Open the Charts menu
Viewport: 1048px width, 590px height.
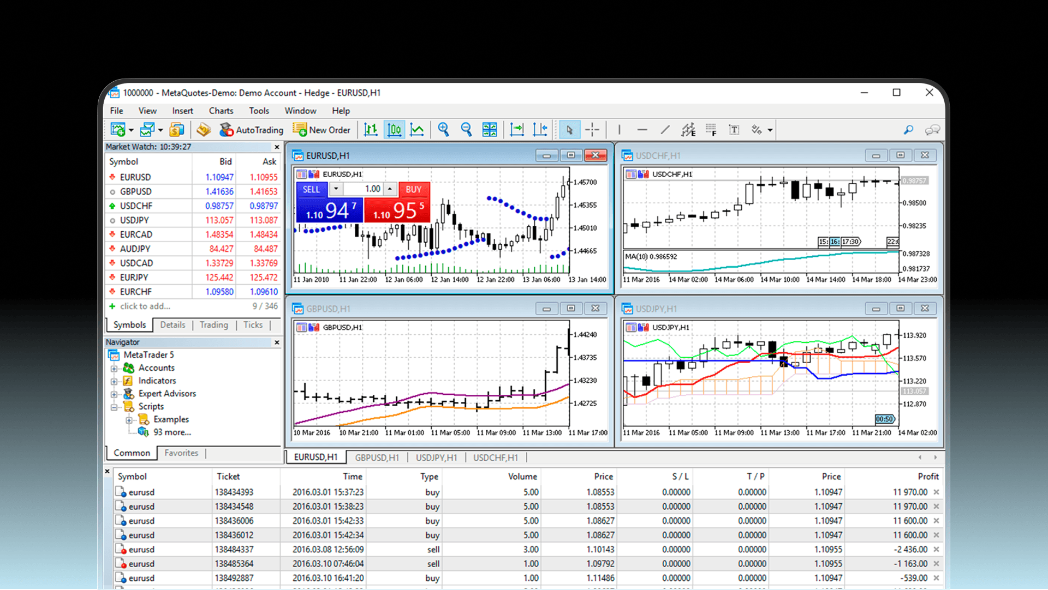(x=221, y=111)
